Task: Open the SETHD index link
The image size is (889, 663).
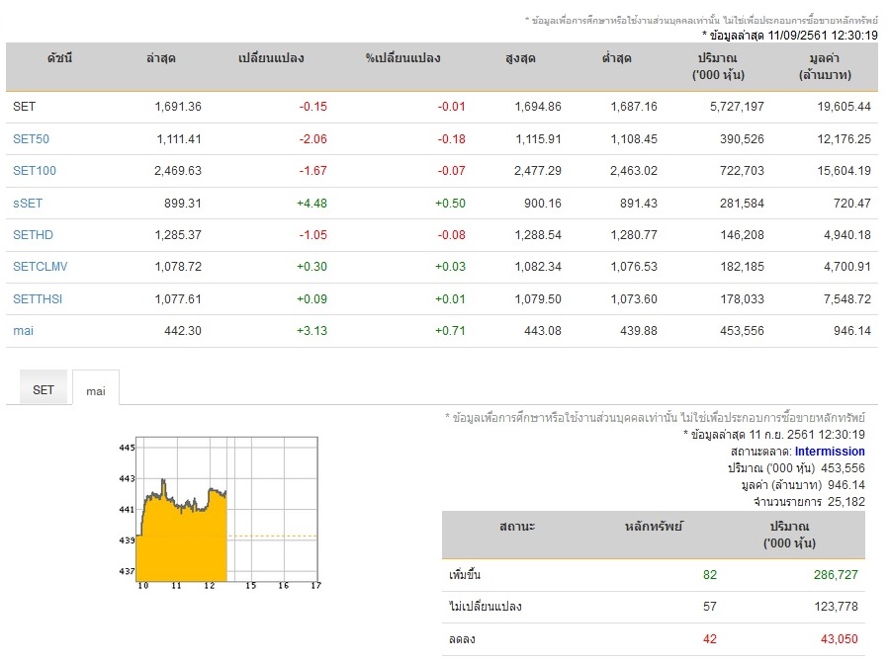Action: (x=33, y=234)
